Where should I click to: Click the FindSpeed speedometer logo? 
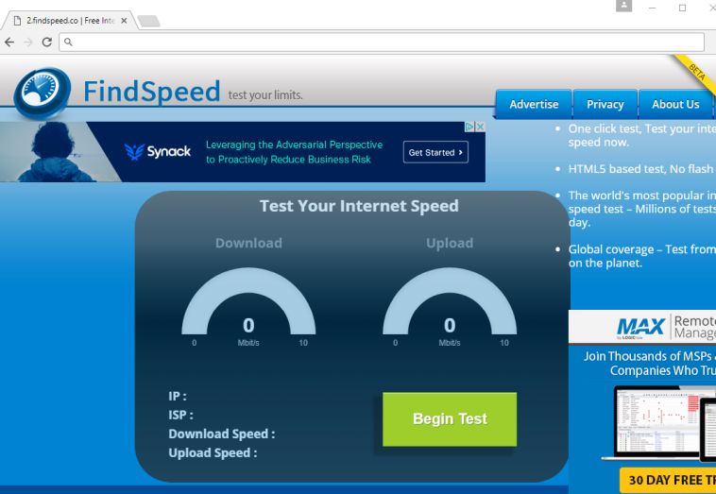(x=42, y=93)
